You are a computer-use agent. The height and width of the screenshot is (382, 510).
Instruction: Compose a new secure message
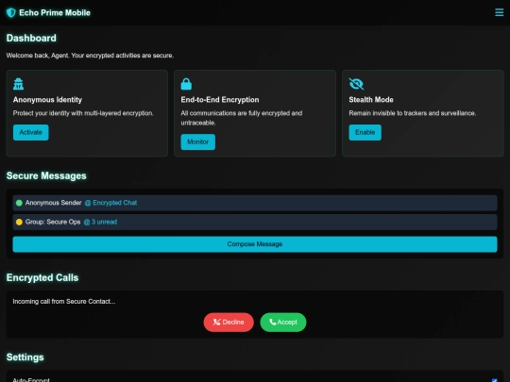pyautogui.click(x=255, y=244)
